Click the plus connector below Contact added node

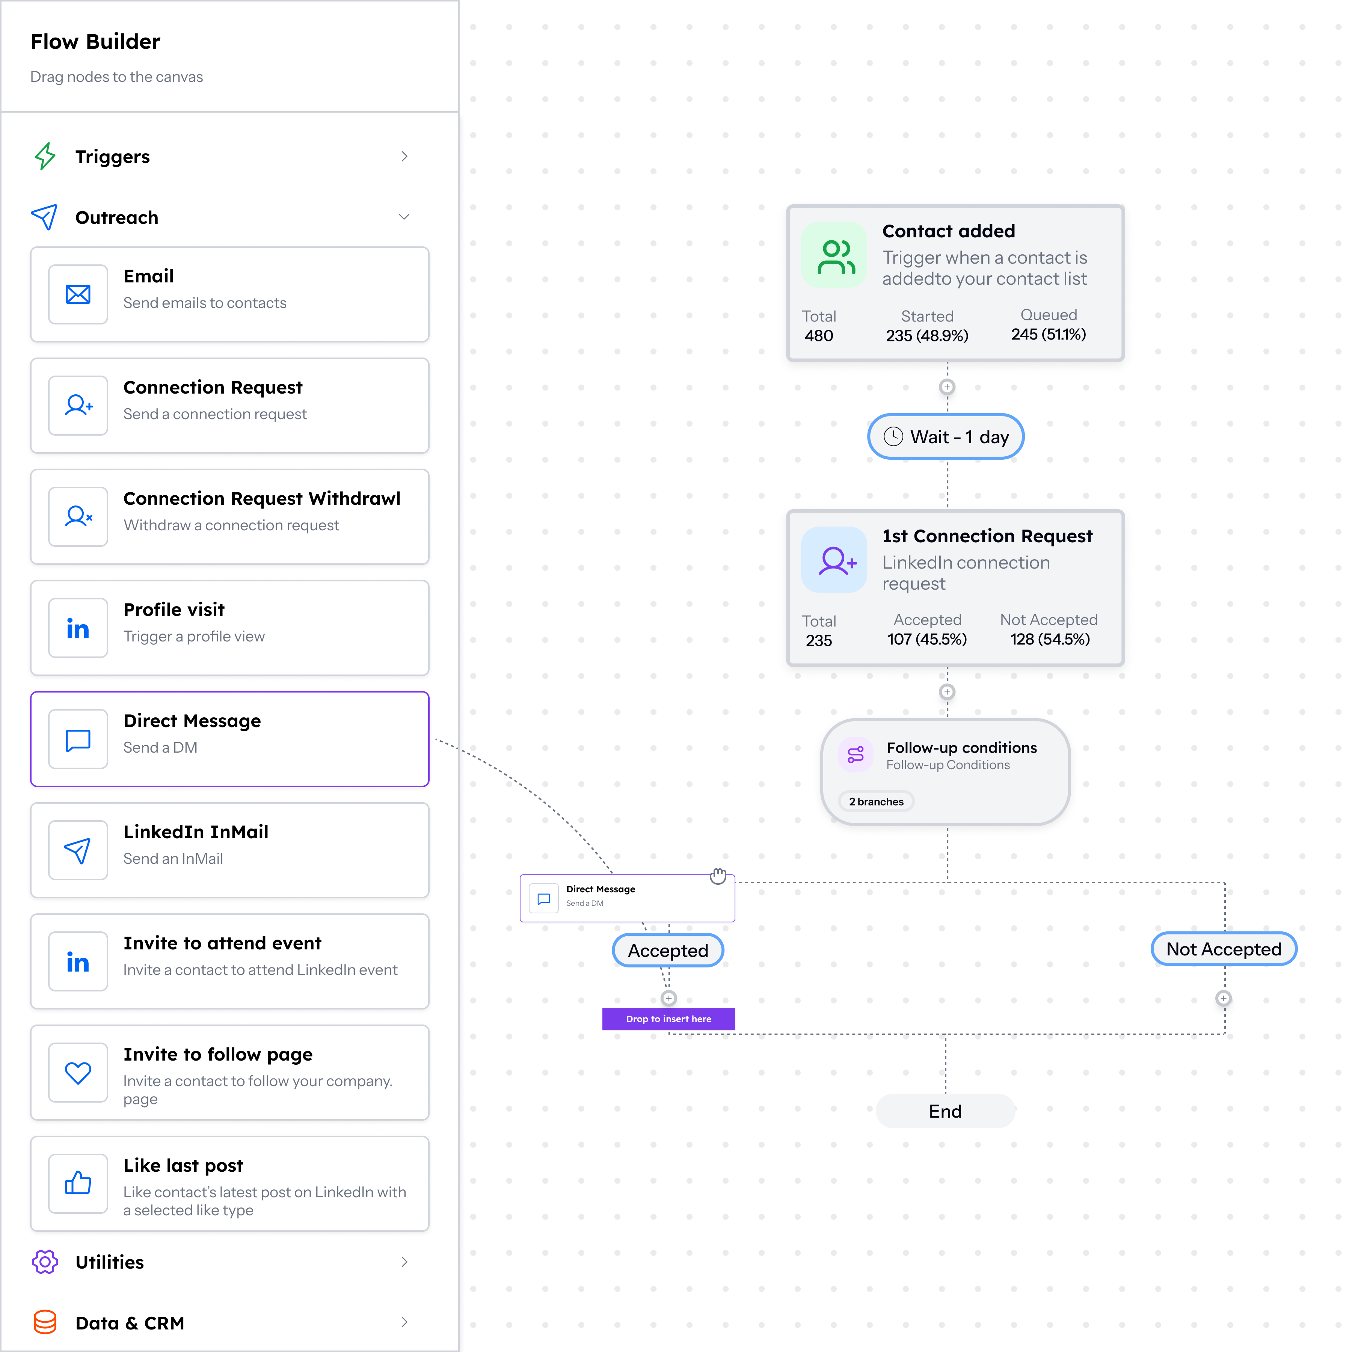[948, 387]
